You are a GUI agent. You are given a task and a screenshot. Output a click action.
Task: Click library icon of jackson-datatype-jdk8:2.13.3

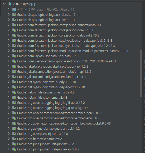[14, 40]
